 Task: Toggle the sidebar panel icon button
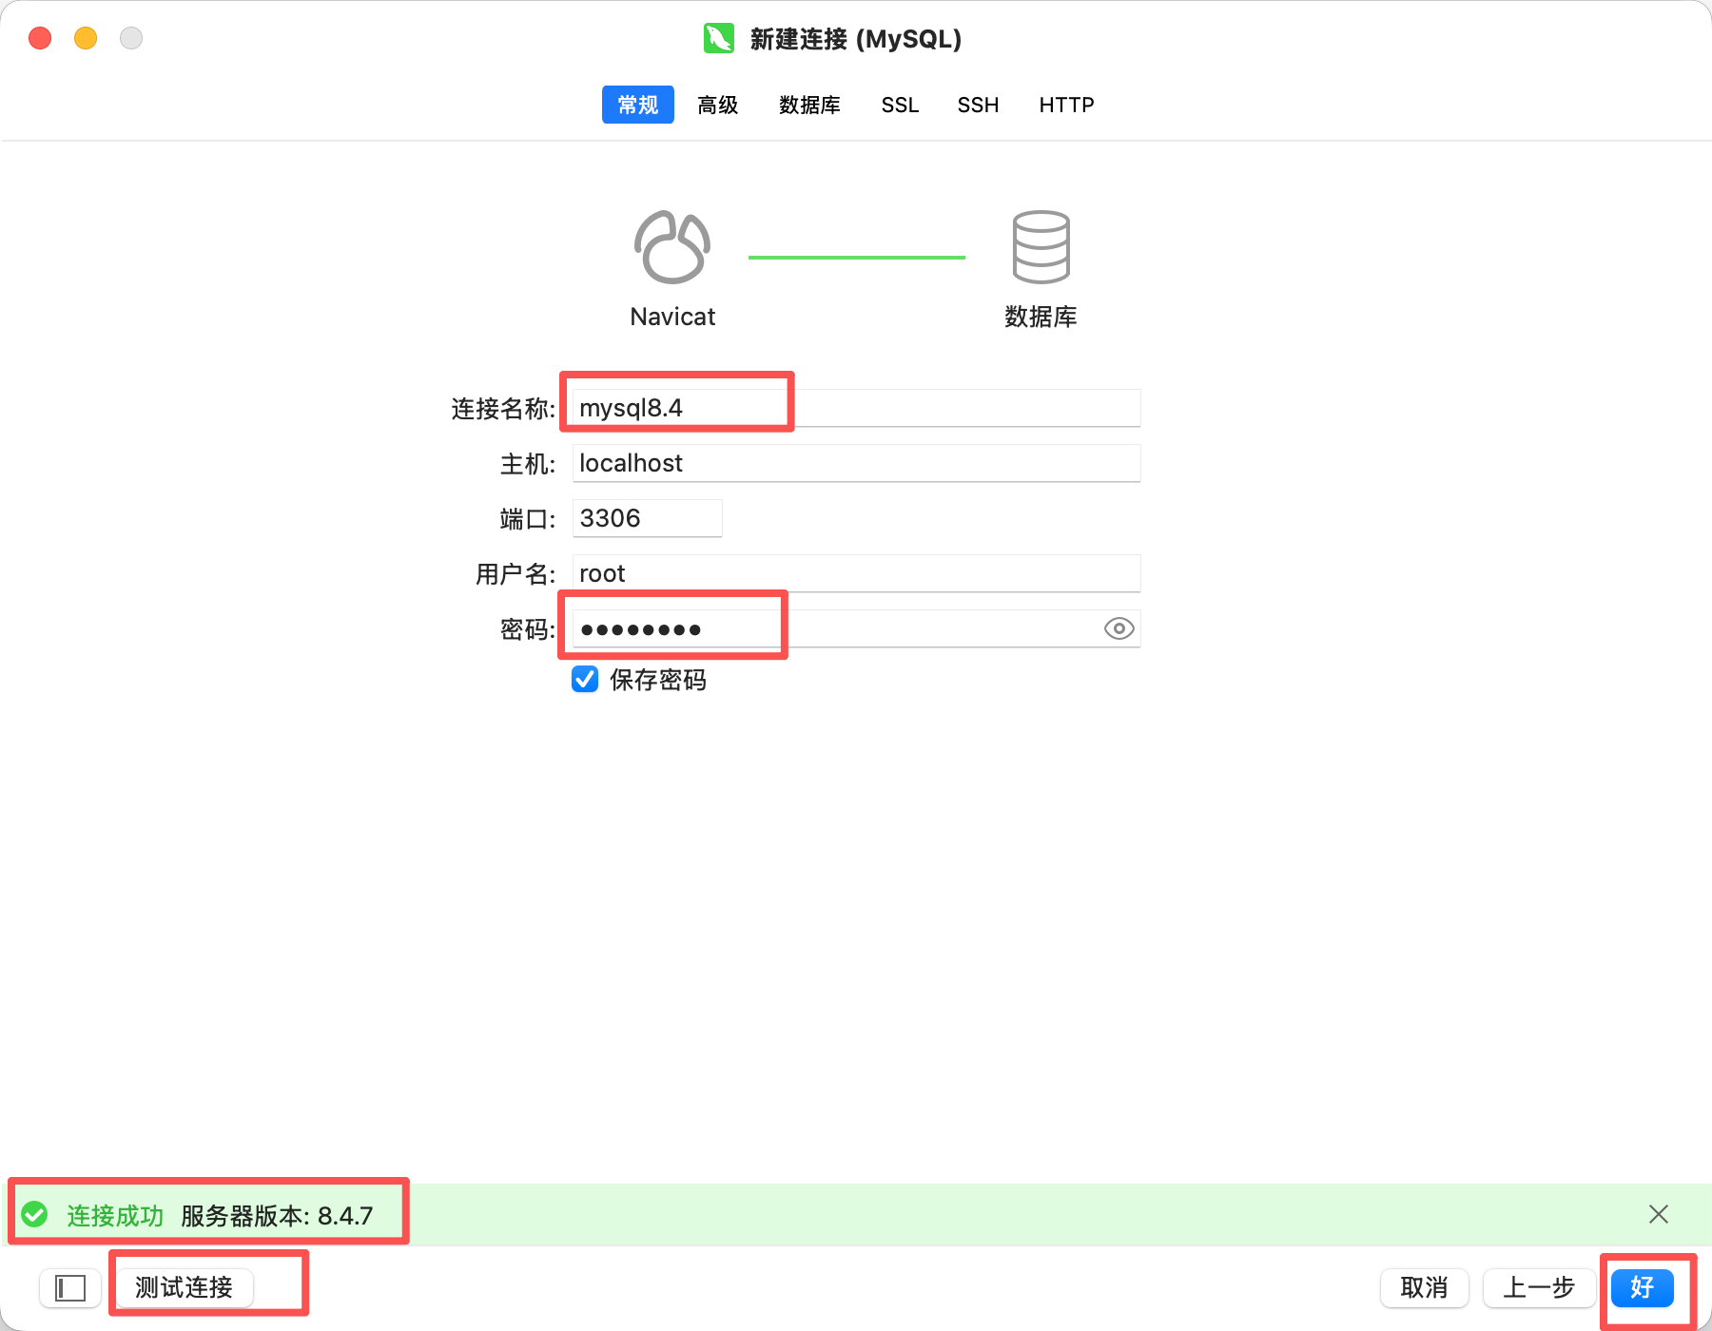pos(70,1288)
